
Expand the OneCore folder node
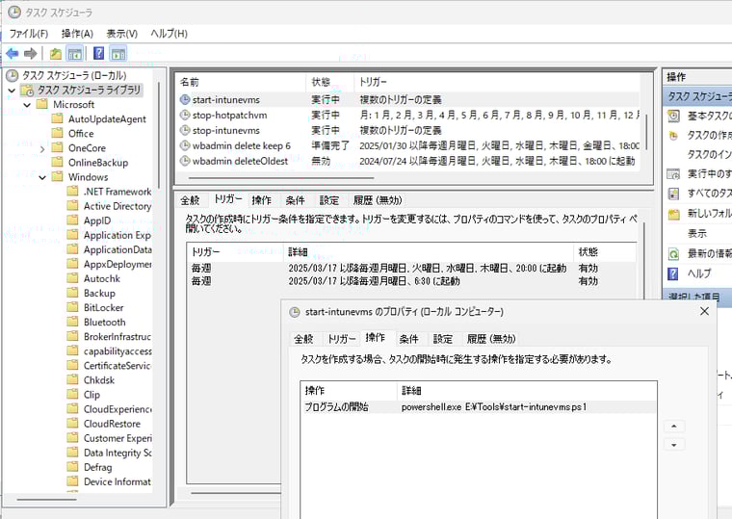(x=42, y=149)
